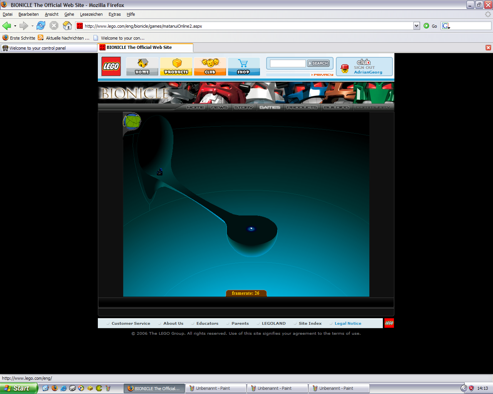Open the Windows Start menu
Screen dimensions: 493x394
[18, 388]
